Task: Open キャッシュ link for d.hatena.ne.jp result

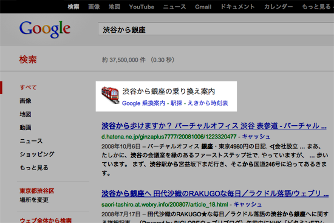Action: coord(256,137)
